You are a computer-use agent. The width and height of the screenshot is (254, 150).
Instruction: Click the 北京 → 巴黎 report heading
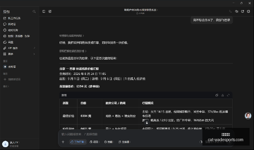[79, 69]
